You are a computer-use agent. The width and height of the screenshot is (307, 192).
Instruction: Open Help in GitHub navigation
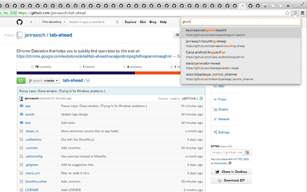tap(163, 22)
